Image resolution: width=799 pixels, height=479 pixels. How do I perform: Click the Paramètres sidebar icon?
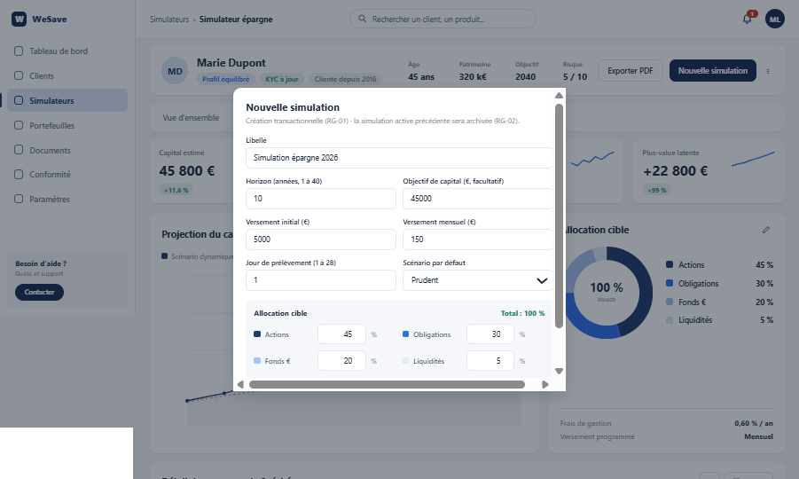(19, 199)
